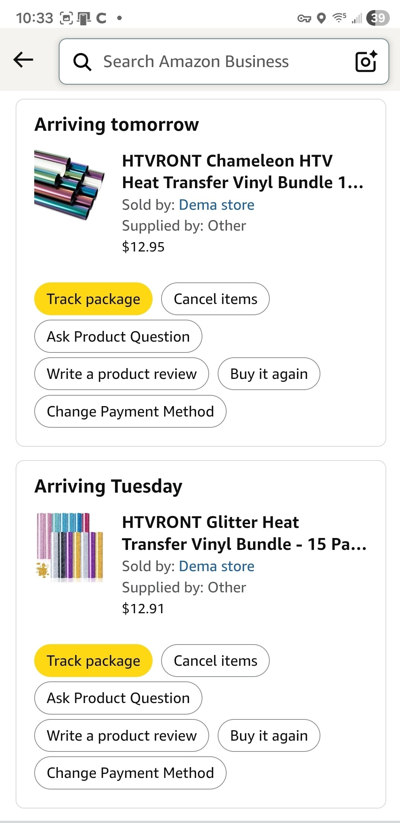Open the Chameleon HTV vinyl thumbnail
The width and height of the screenshot is (400, 823).
click(69, 184)
